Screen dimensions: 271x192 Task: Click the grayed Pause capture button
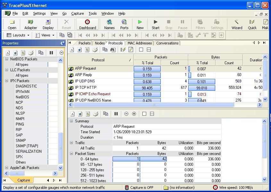pos(182,24)
